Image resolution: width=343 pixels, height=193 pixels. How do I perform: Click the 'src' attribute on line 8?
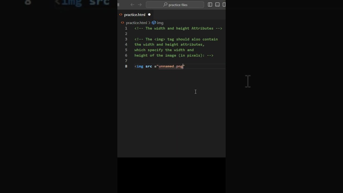149,66
